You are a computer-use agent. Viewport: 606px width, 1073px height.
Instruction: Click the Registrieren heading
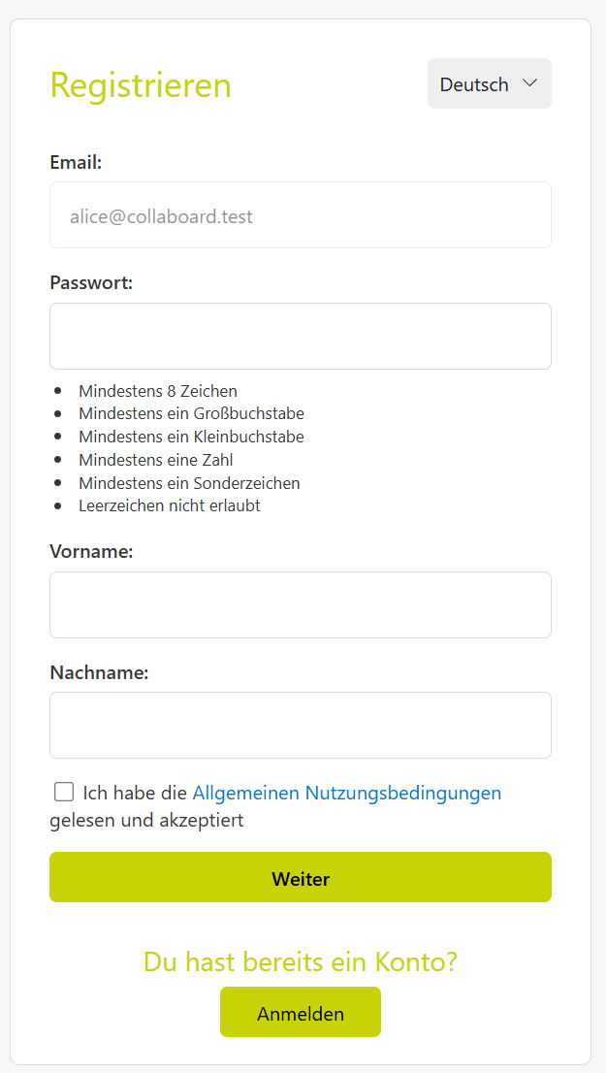coord(141,85)
